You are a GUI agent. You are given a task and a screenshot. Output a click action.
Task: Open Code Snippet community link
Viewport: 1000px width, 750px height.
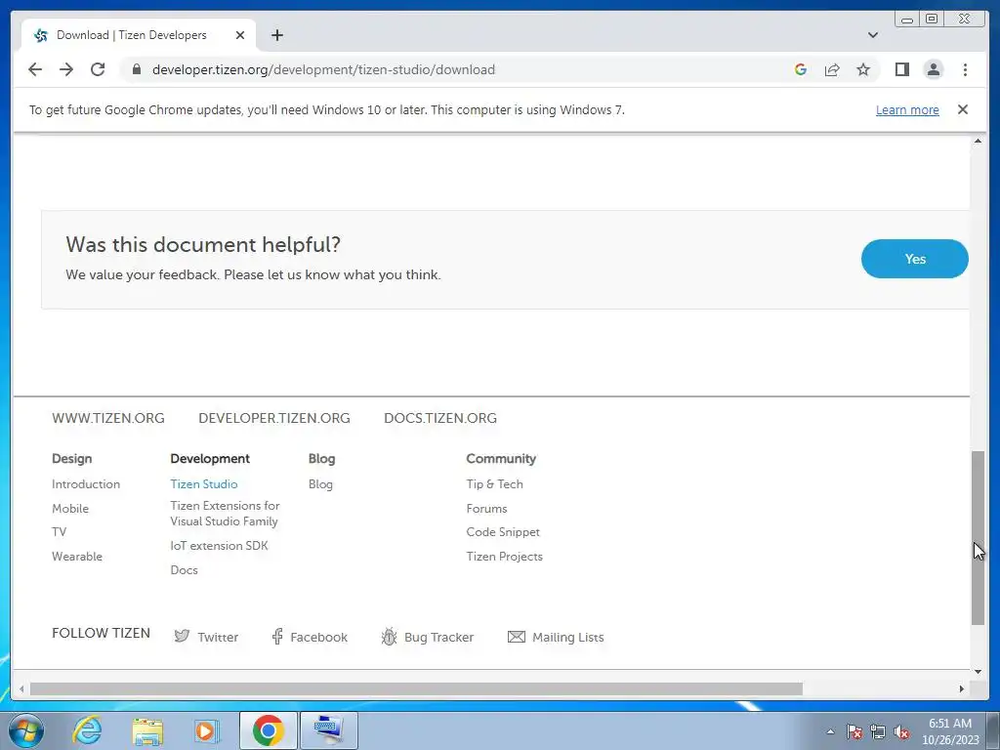503,532
